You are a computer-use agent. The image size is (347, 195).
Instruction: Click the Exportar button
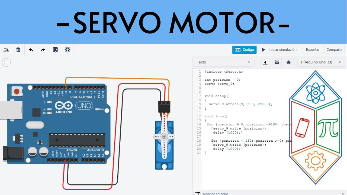[x=313, y=50]
